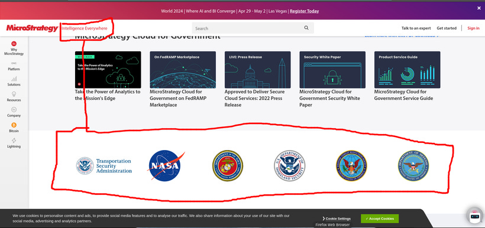
Task: Click Get started link
Action: pos(447,28)
